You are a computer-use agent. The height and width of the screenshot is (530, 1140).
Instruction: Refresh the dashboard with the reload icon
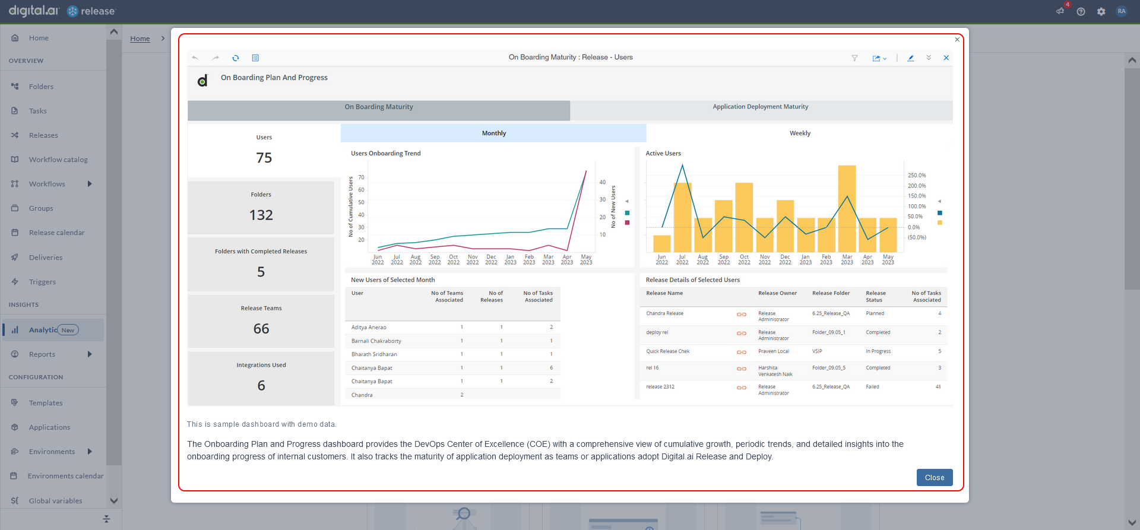(x=236, y=58)
